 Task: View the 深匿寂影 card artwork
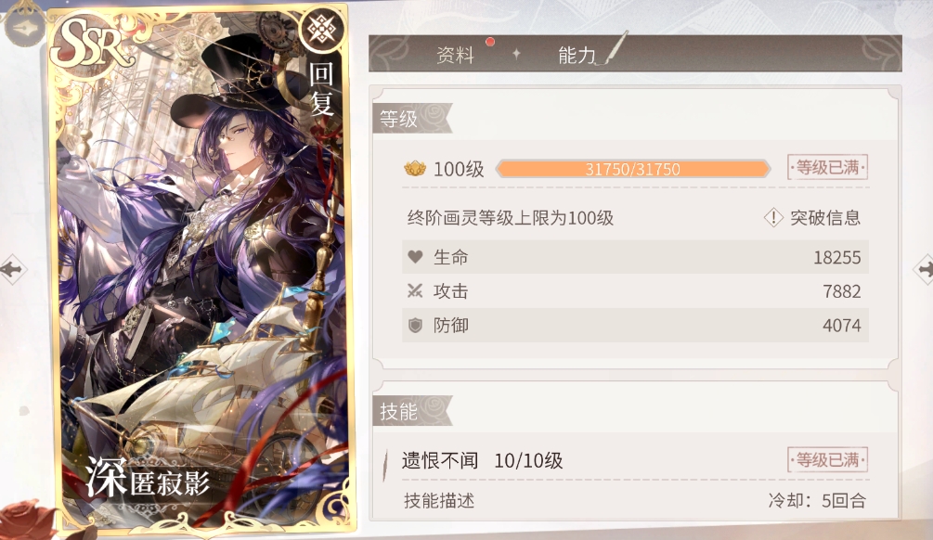[202, 267]
